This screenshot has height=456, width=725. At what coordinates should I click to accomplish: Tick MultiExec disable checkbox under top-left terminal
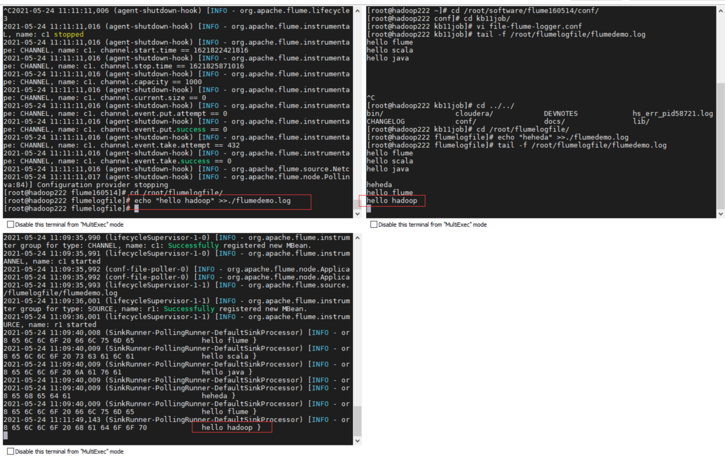[11, 224]
